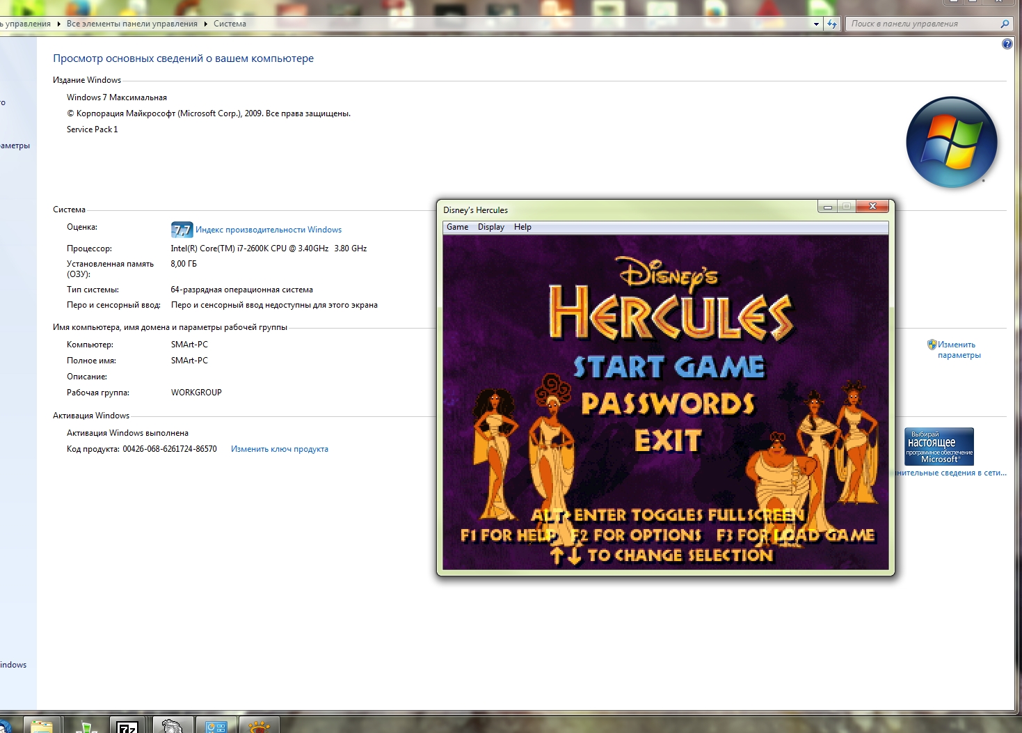Screen dimensions: 1022x733
Task: Click the 'Система' breadcrumb in the address bar
Action: click(230, 24)
